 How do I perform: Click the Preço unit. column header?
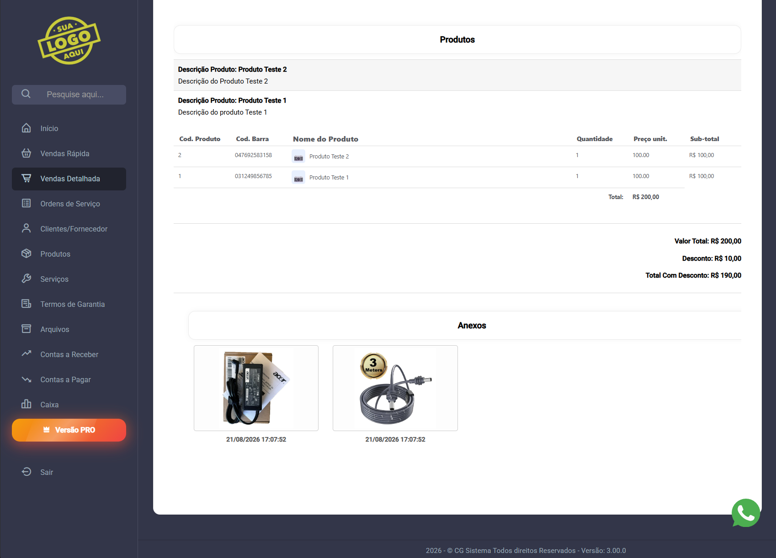click(x=650, y=139)
